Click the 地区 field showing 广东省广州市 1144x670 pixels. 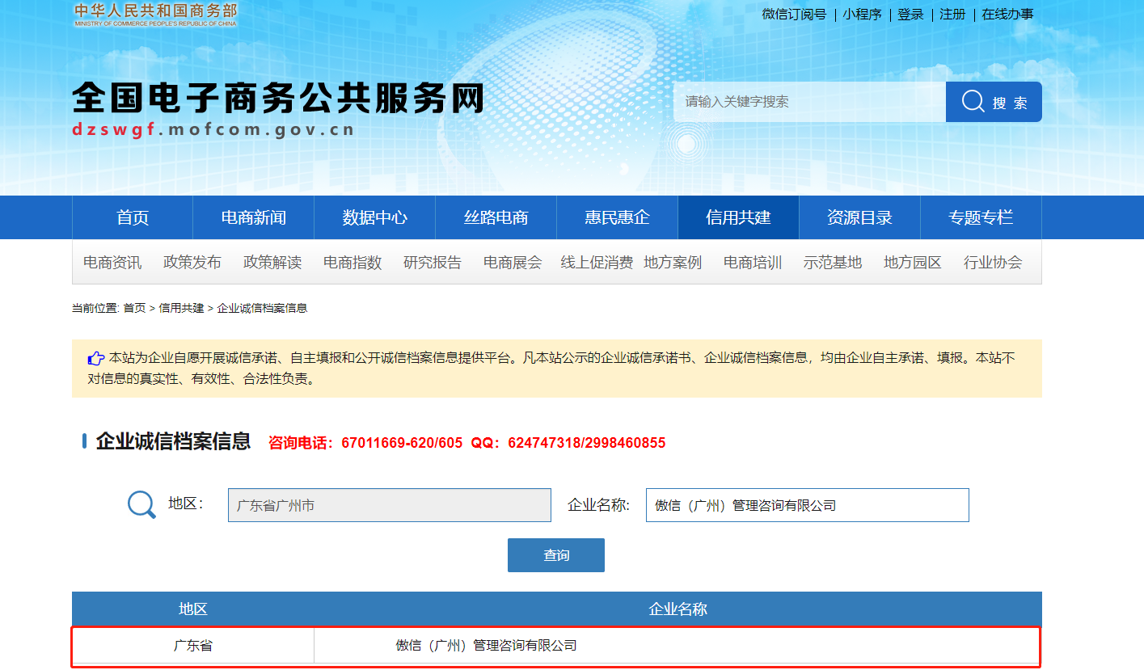(x=390, y=505)
